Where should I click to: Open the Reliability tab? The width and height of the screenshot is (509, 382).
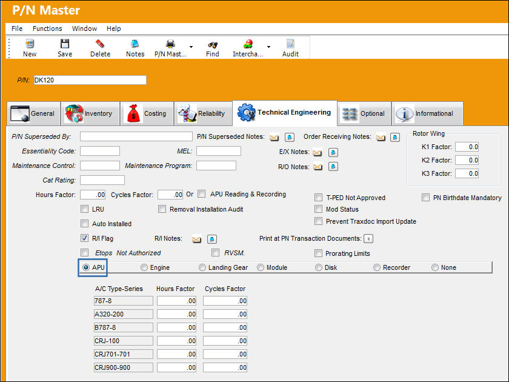[203, 114]
